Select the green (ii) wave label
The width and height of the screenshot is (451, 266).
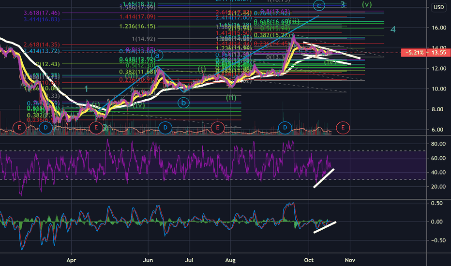pos(231,98)
